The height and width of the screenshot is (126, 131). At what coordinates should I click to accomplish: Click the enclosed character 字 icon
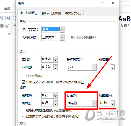click(x=7, y=26)
